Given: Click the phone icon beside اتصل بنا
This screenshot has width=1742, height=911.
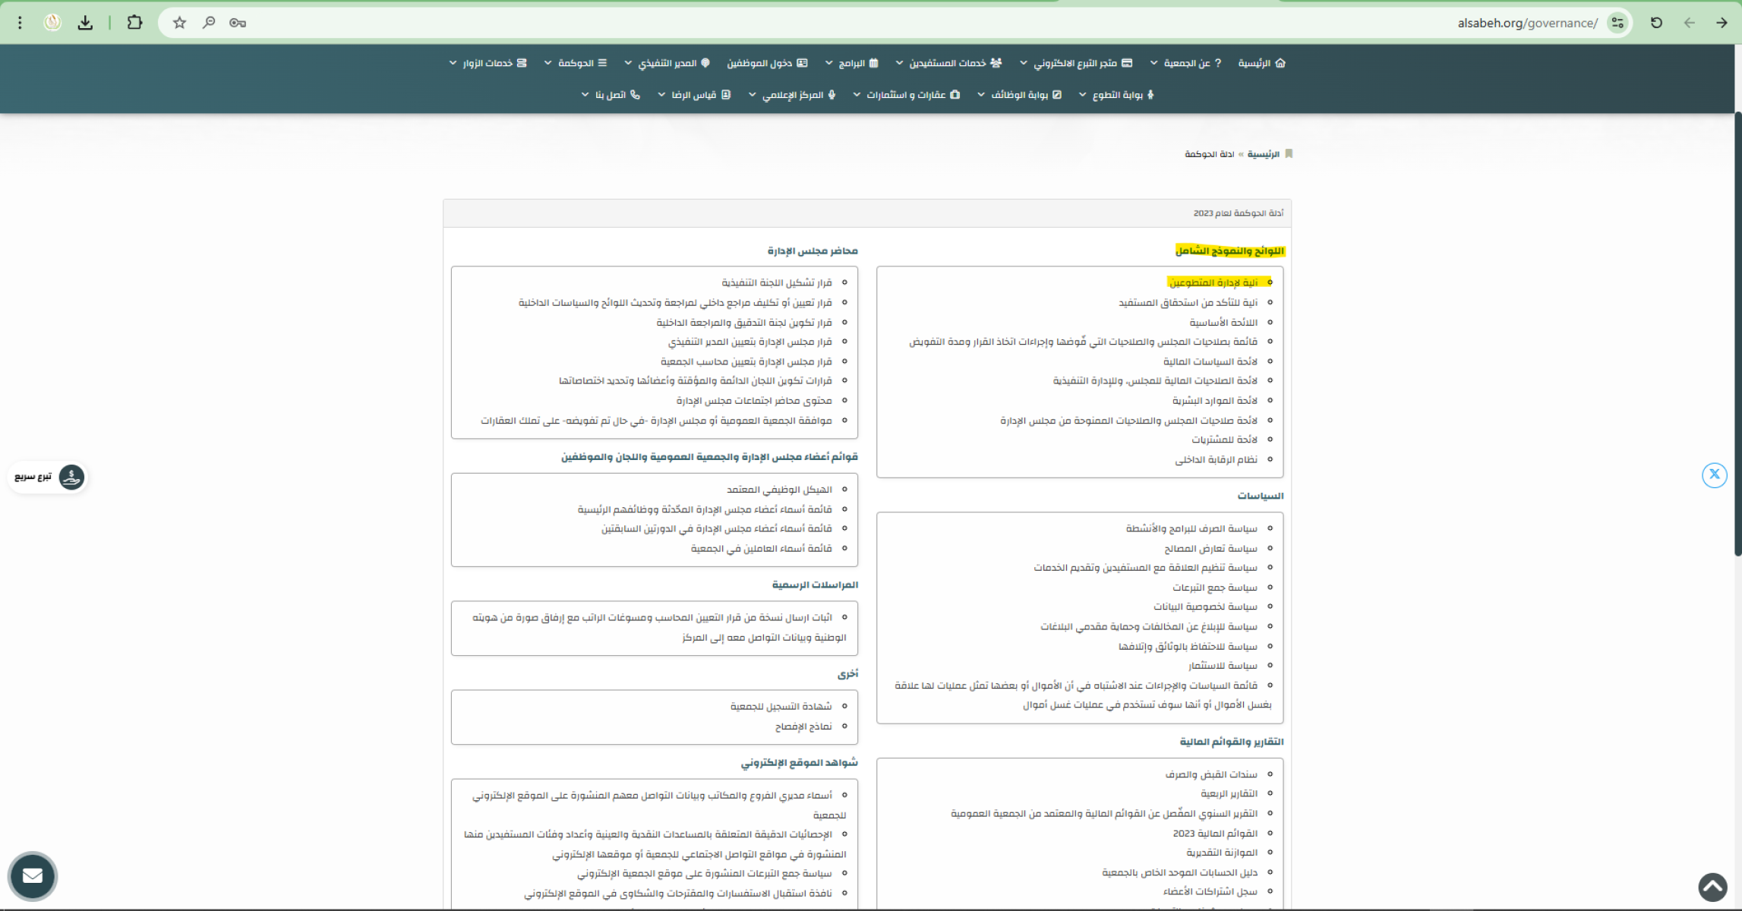Looking at the screenshot, I should tap(636, 95).
